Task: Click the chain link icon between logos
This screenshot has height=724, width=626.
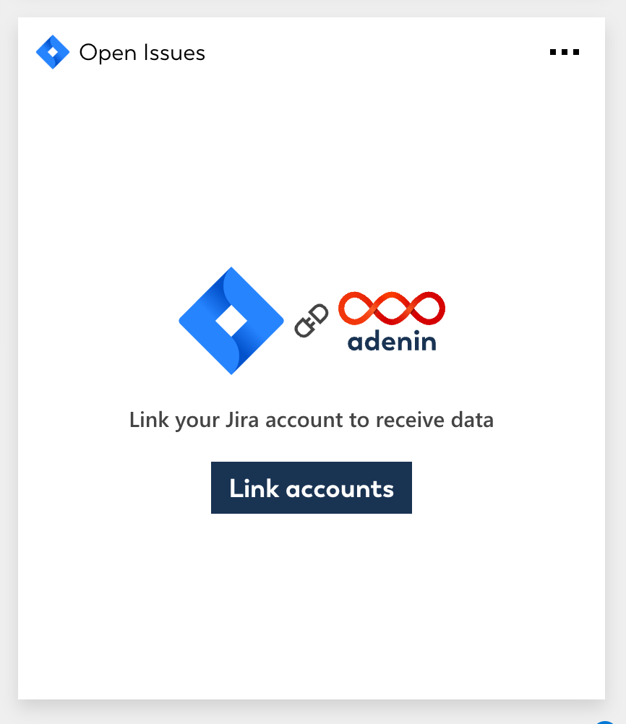Action: tap(312, 320)
